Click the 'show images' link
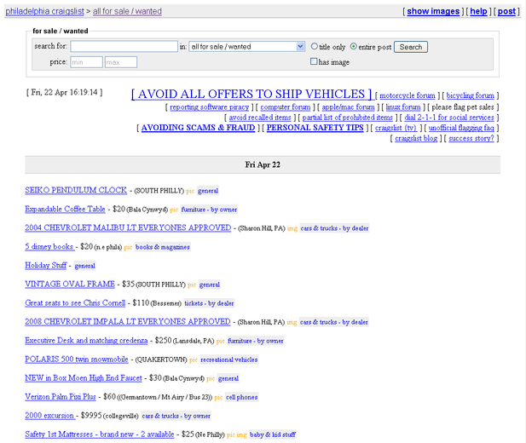526x443 pixels. (433, 11)
